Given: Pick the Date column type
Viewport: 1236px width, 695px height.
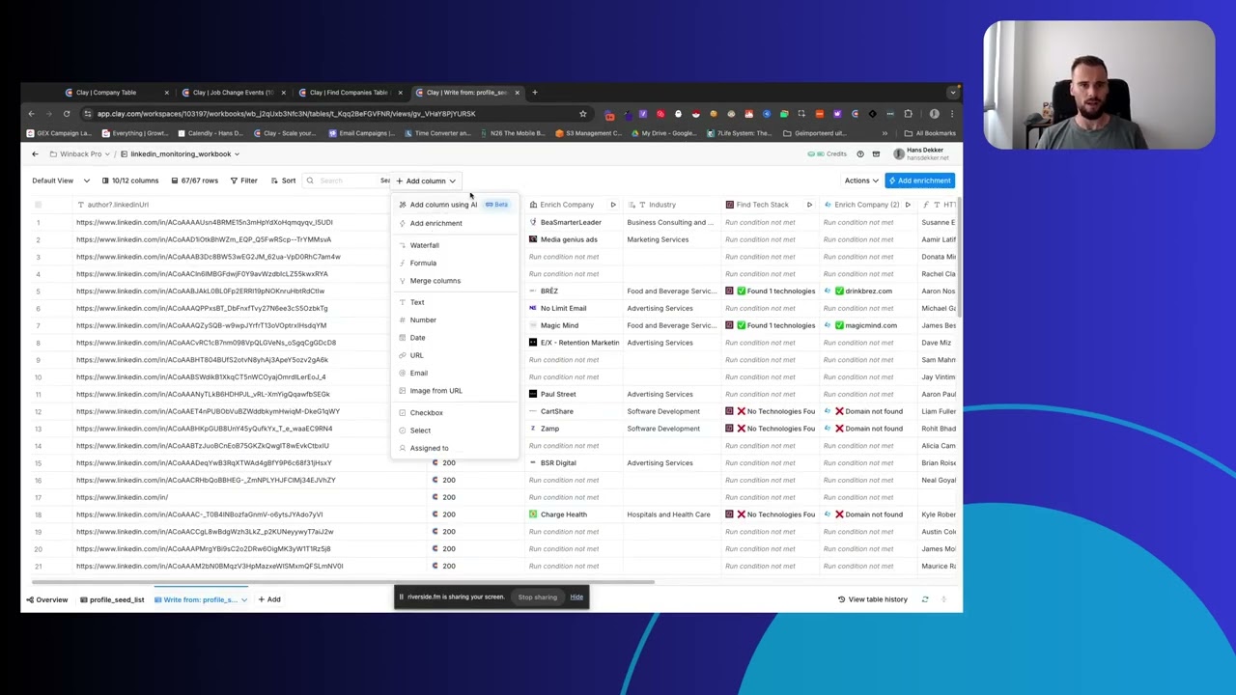Looking at the screenshot, I should (x=455, y=338).
